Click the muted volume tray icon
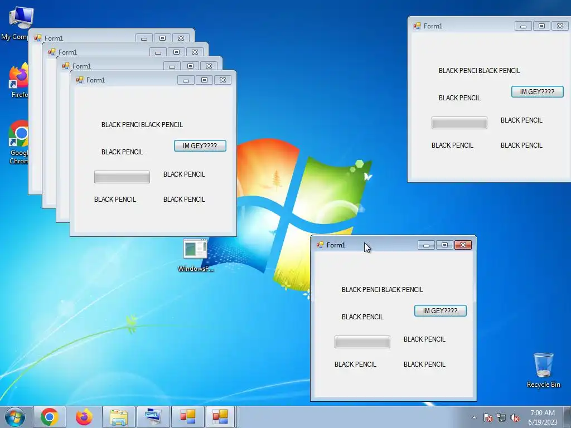Viewport: 571px width, 428px height. pyautogui.click(x=515, y=418)
